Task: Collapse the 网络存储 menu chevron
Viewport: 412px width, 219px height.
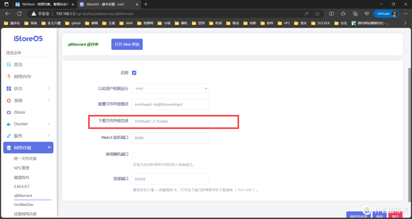Action: 49,148
